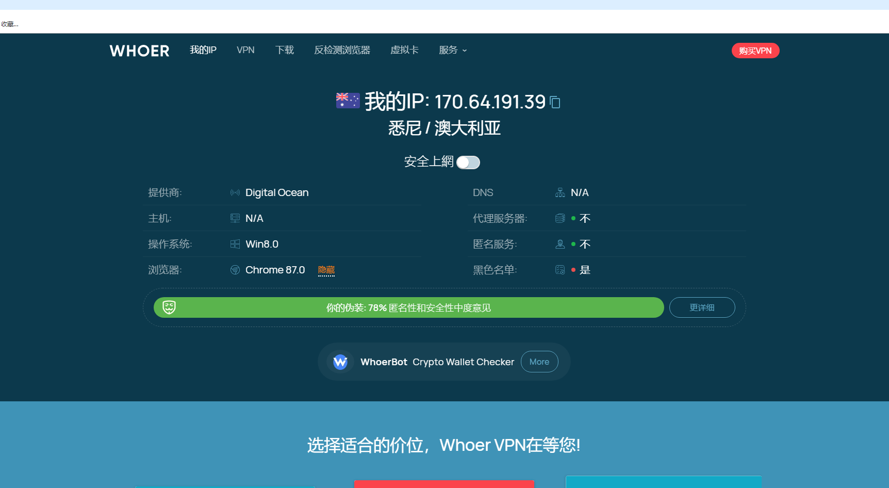This screenshot has width=889, height=488.
Task: Click the red 购买VPN button
Action: [755, 51]
